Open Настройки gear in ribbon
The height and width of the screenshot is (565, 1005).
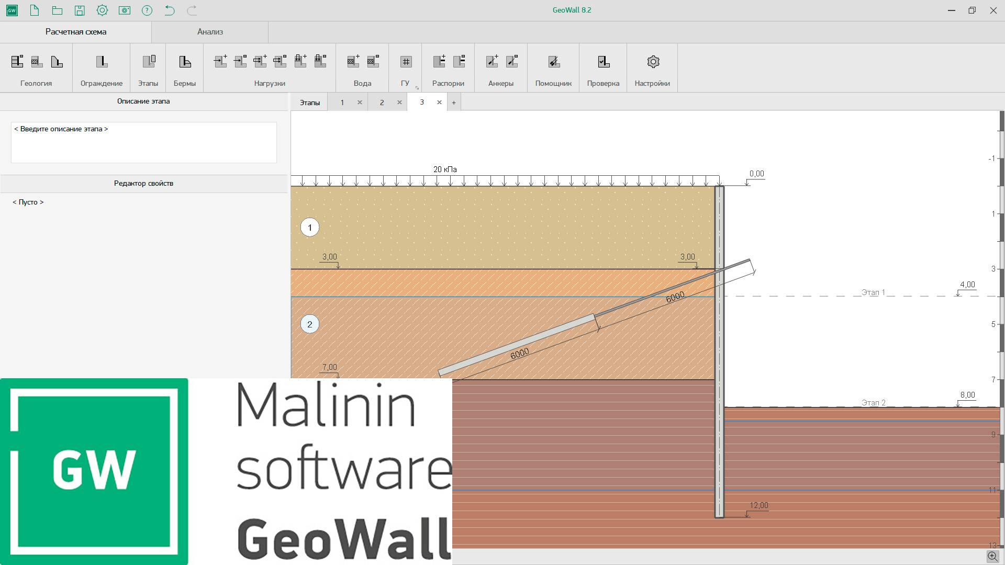coord(653,62)
